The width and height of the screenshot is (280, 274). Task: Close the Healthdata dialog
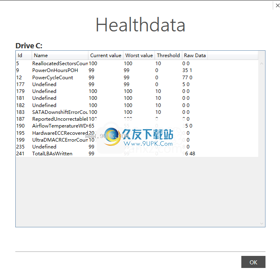(x=277, y=6)
